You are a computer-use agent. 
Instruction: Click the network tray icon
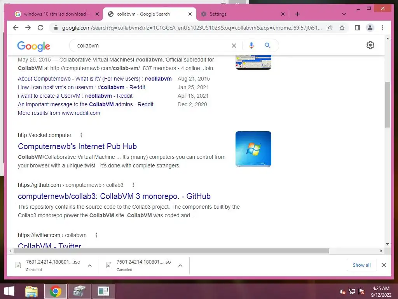[x=352, y=292]
